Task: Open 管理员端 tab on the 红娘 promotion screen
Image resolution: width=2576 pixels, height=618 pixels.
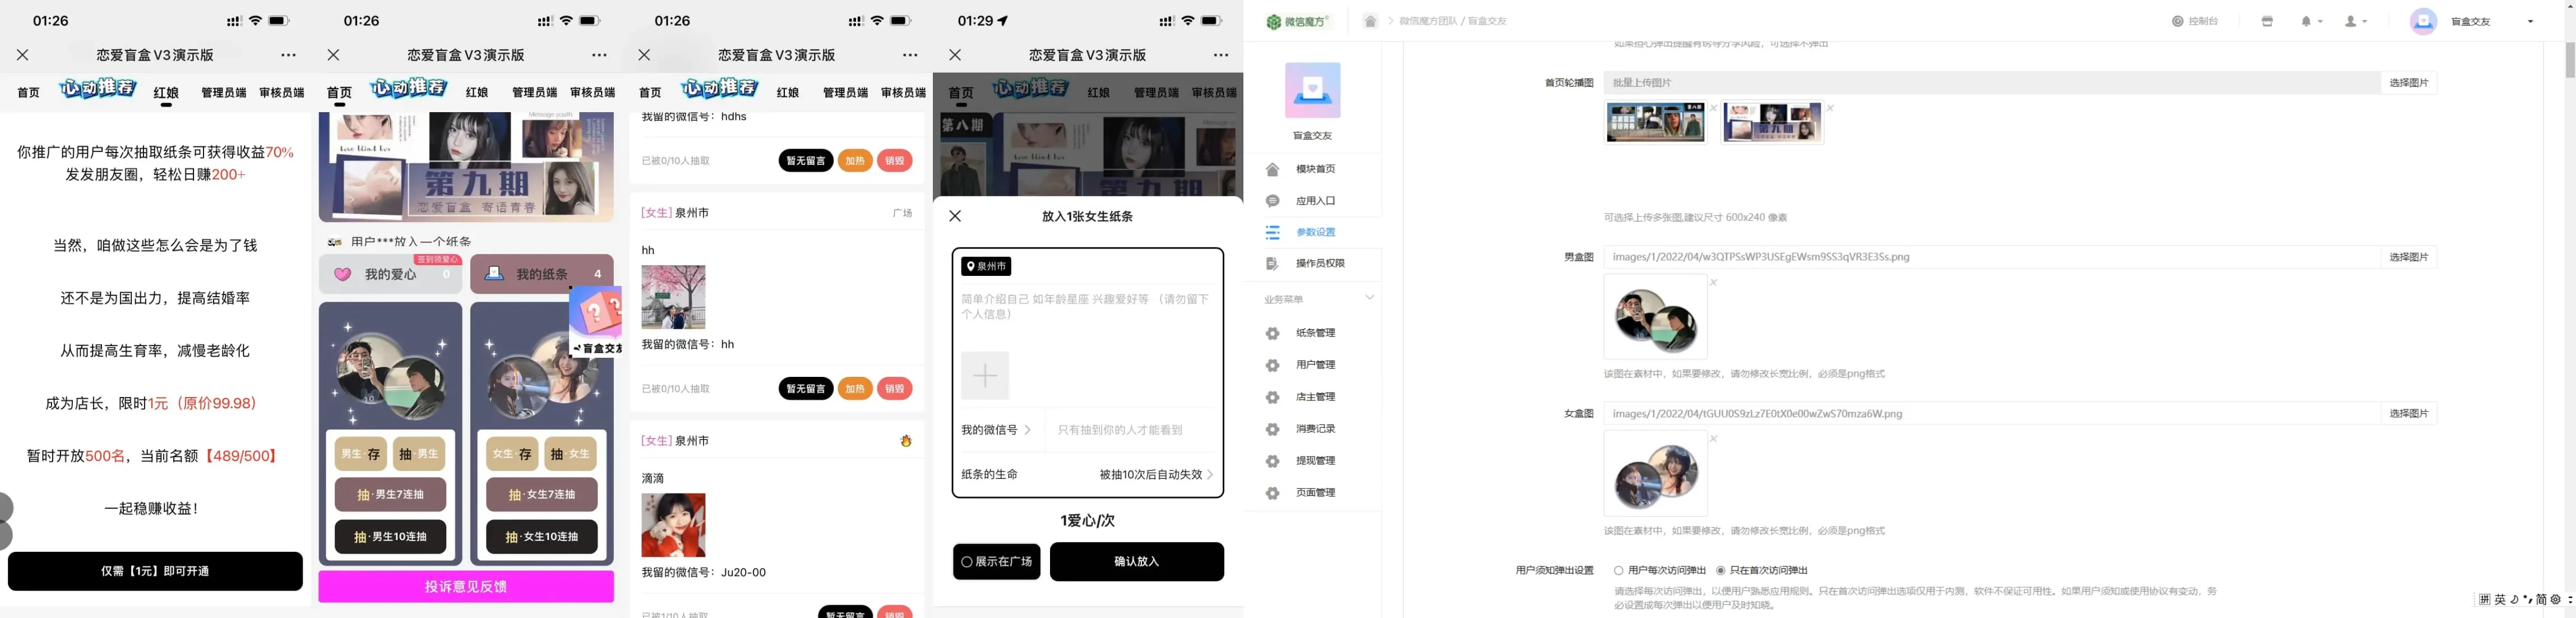Action: tap(224, 92)
